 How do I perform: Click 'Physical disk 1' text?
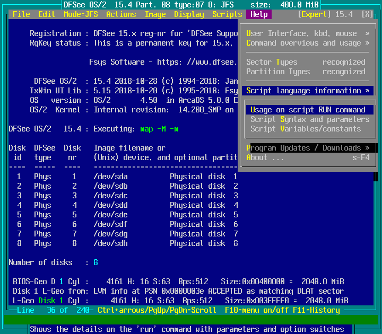(204, 177)
